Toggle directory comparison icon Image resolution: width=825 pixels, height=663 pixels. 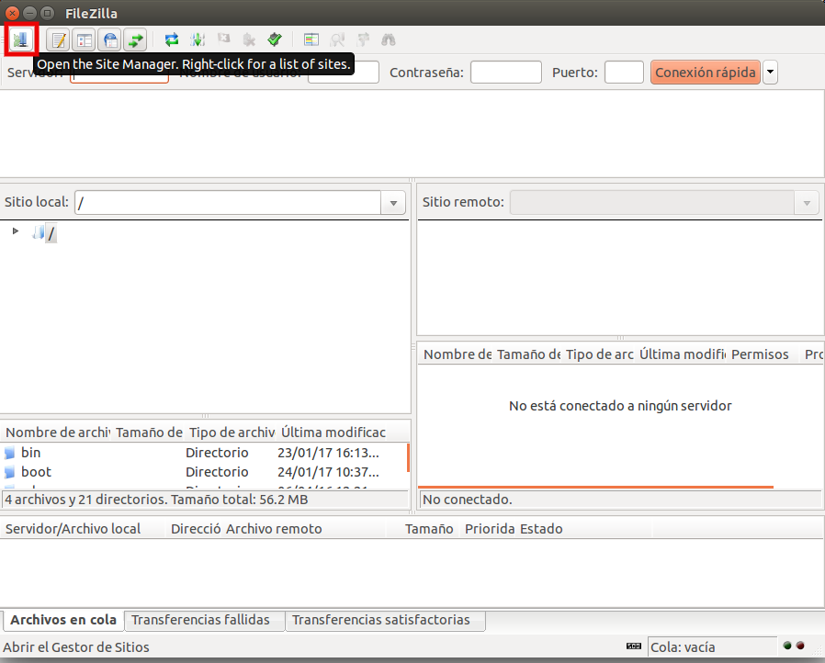click(x=337, y=39)
